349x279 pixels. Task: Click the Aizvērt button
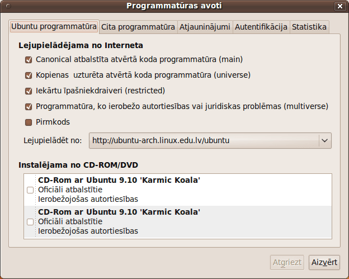coord(324,262)
